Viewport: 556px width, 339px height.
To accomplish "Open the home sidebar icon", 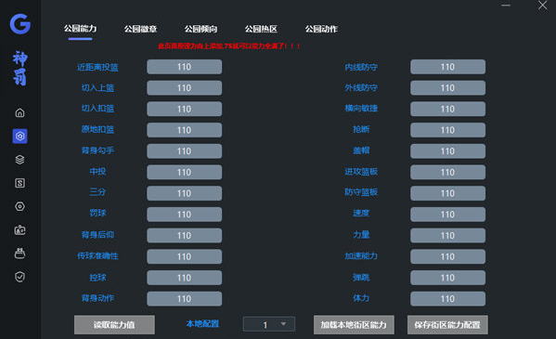I will point(19,112).
